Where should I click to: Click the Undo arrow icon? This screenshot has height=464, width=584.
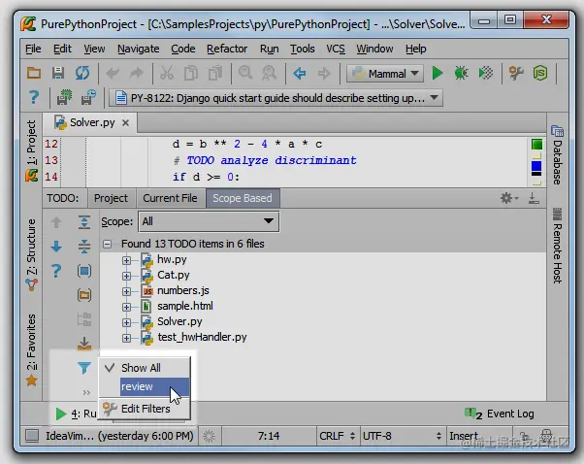[x=113, y=73]
